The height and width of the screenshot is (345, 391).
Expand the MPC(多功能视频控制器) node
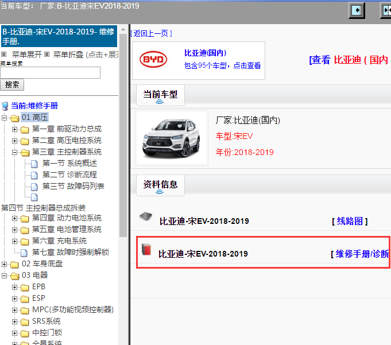14,310
